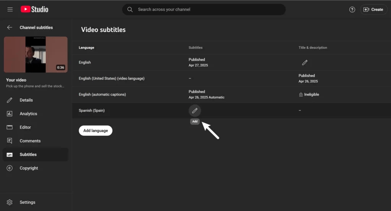Select the Subtitles sidebar item
391x211 pixels.
click(x=28, y=155)
